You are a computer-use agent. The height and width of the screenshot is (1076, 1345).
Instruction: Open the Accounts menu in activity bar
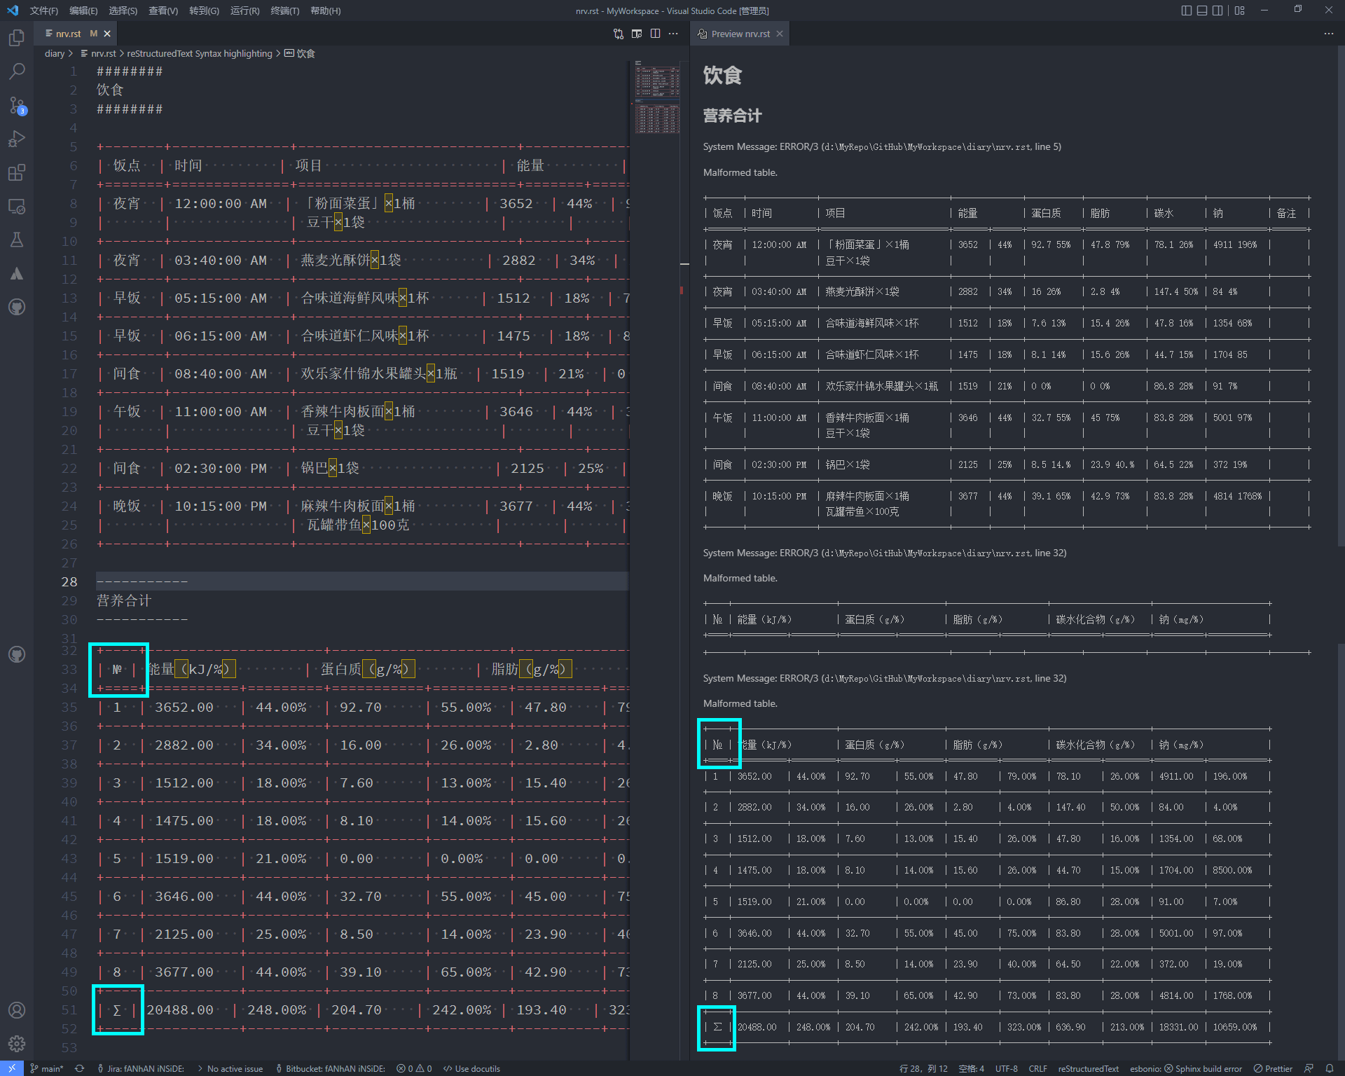point(17,1010)
